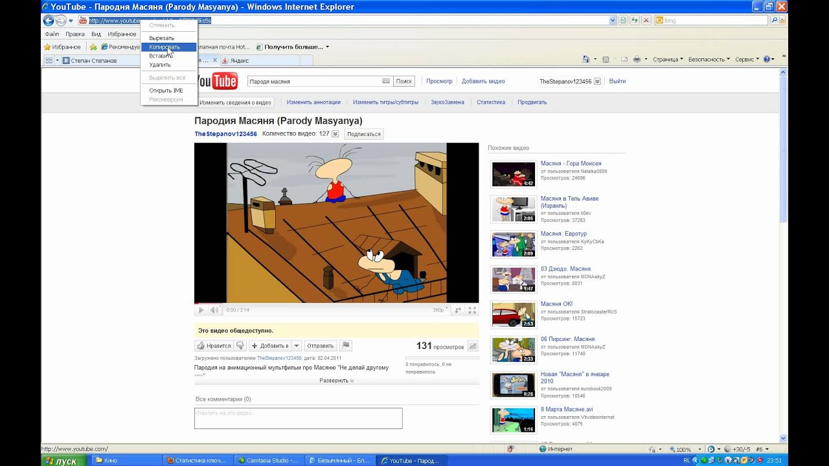Viewport: 829px width, 466px height.
Task: Click the thumbs-down dislike icon
Action: (x=240, y=346)
